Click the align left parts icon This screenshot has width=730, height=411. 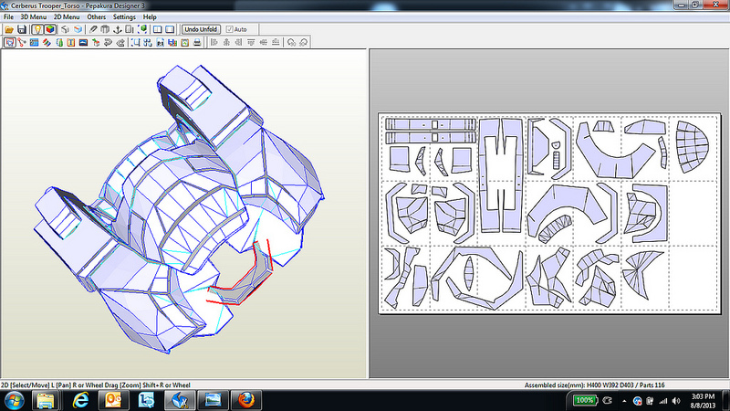[214, 42]
